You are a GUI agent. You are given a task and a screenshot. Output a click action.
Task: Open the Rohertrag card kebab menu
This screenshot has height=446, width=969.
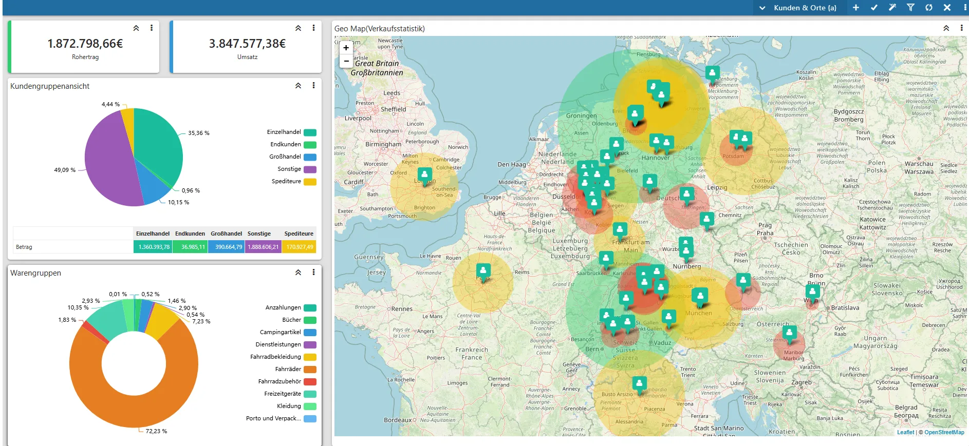click(152, 28)
